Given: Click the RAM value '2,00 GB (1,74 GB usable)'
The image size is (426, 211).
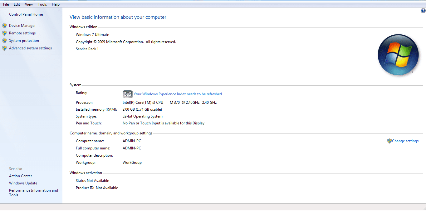Looking at the screenshot, I should (142, 109).
